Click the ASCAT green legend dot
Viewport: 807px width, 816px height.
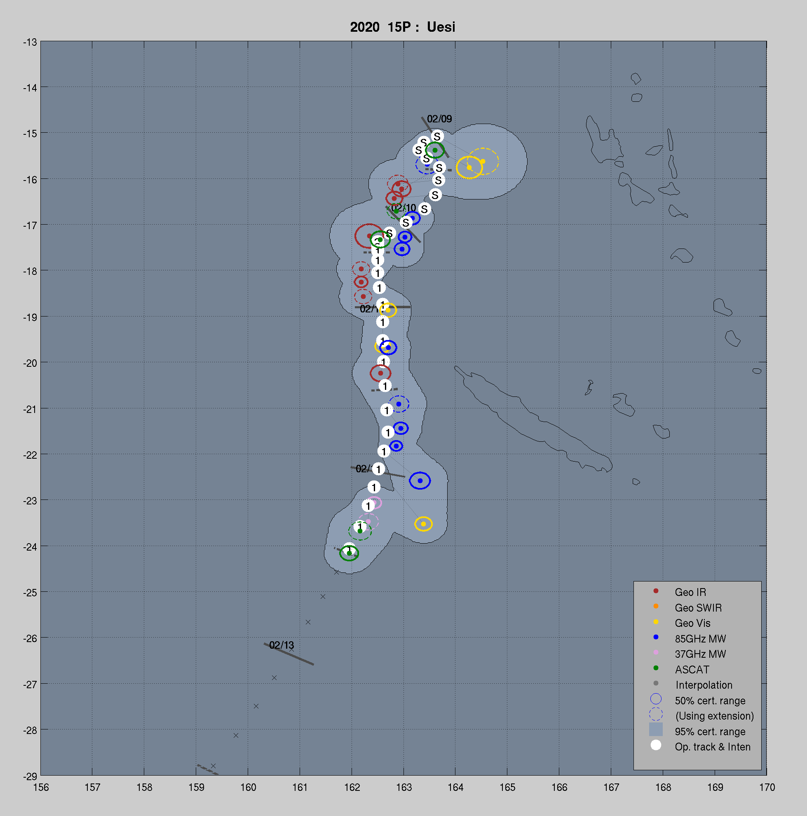[655, 668]
